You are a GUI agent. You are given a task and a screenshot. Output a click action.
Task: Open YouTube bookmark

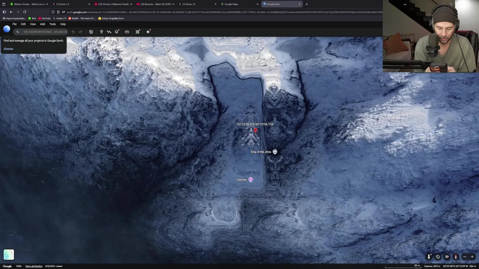tap(45, 18)
